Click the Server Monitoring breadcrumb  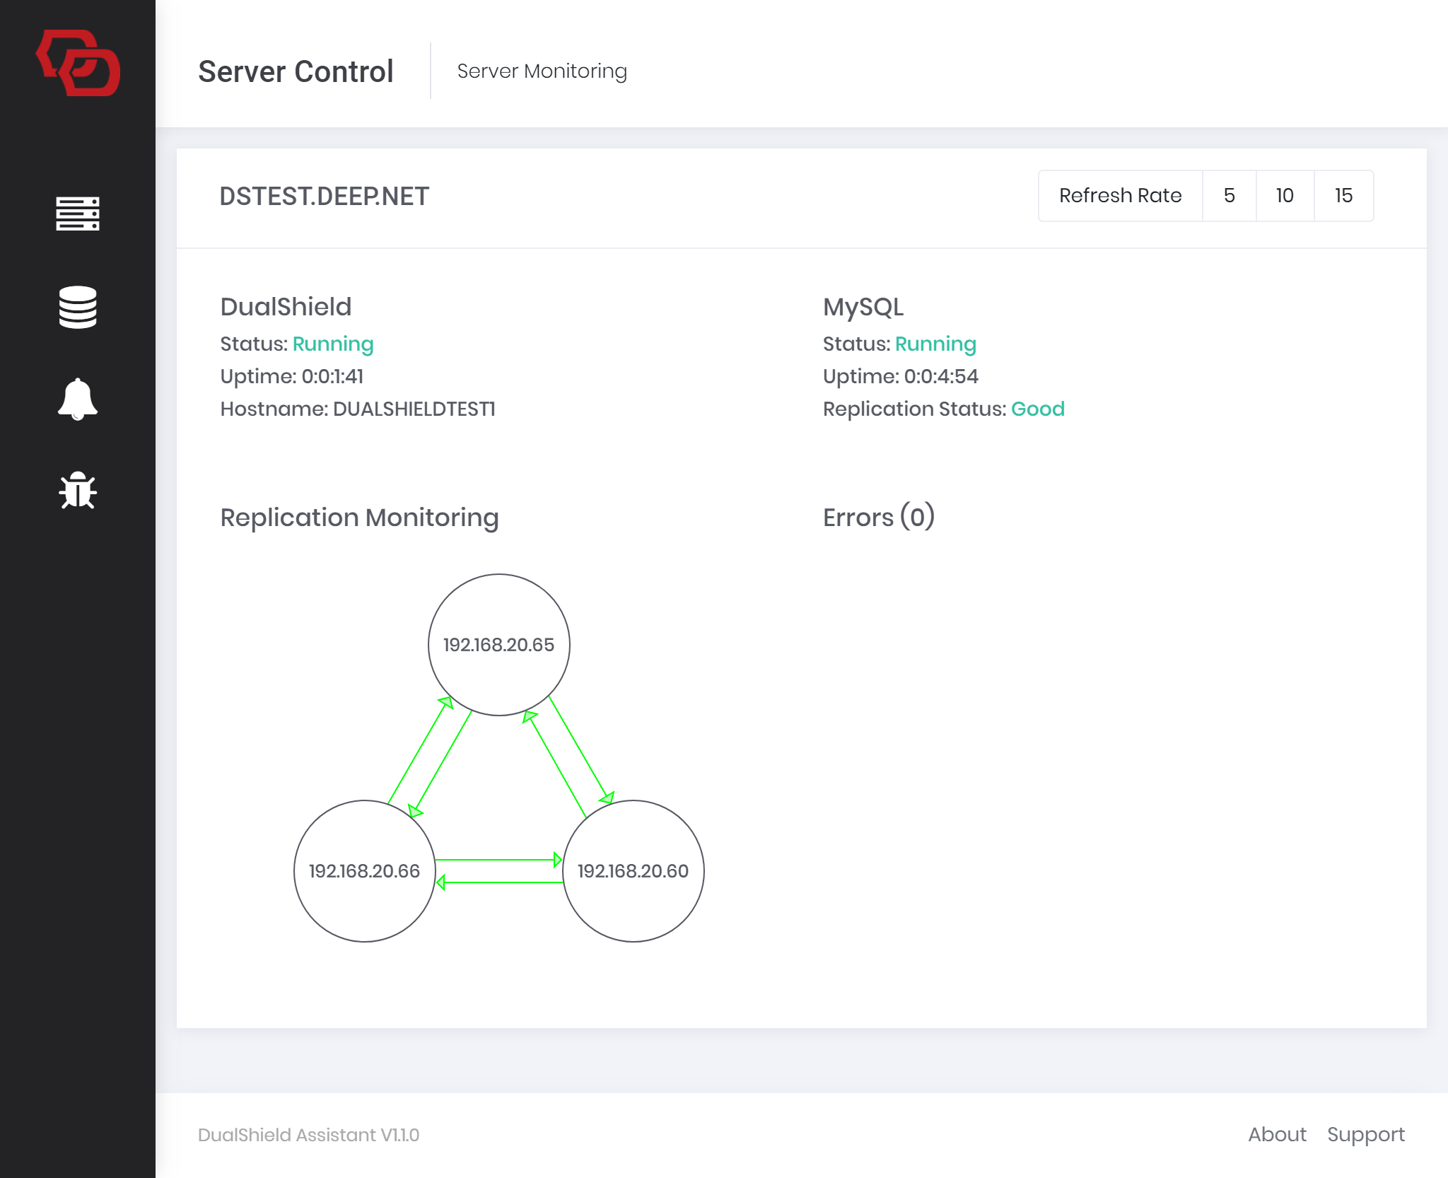(x=542, y=71)
